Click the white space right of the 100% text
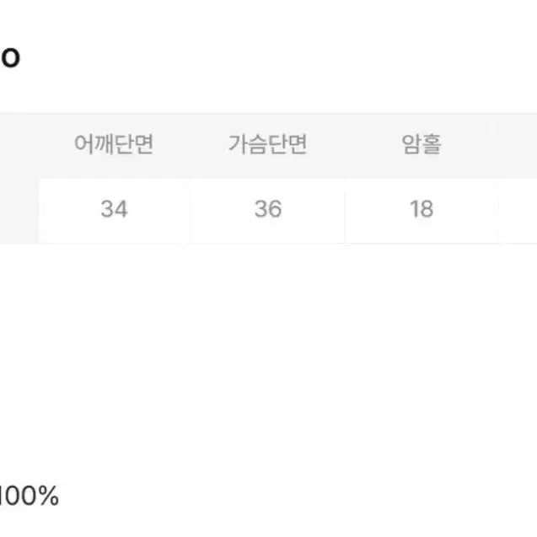This screenshot has width=537, height=537. click(253, 496)
